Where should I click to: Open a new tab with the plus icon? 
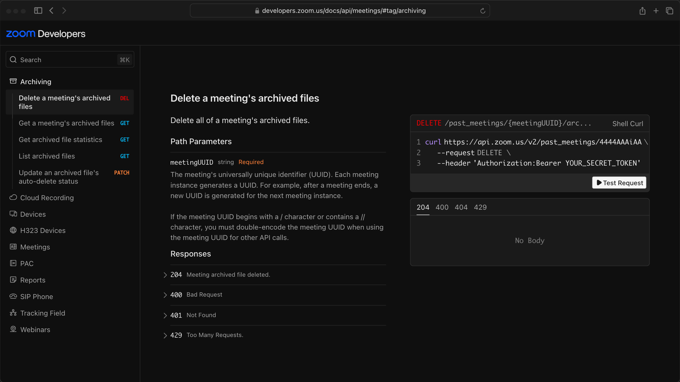click(x=656, y=11)
